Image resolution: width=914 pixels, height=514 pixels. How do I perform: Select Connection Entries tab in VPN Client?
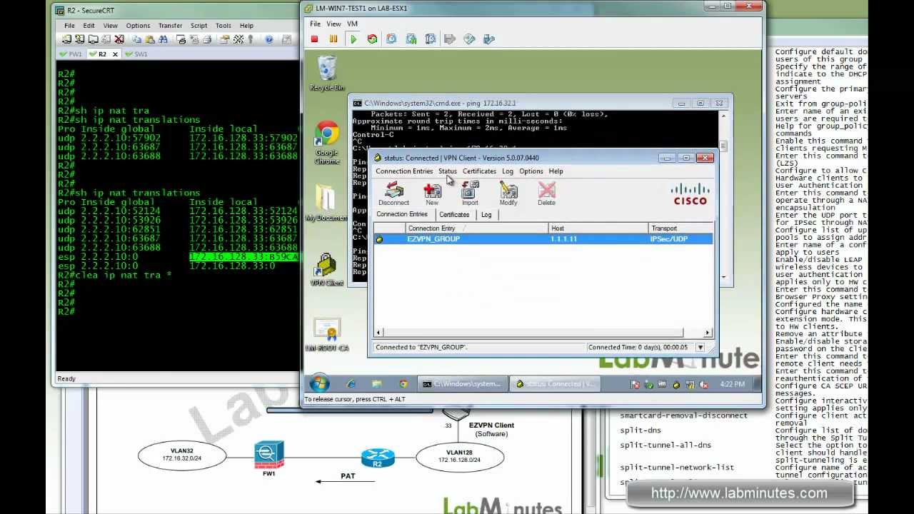(402, 214)
